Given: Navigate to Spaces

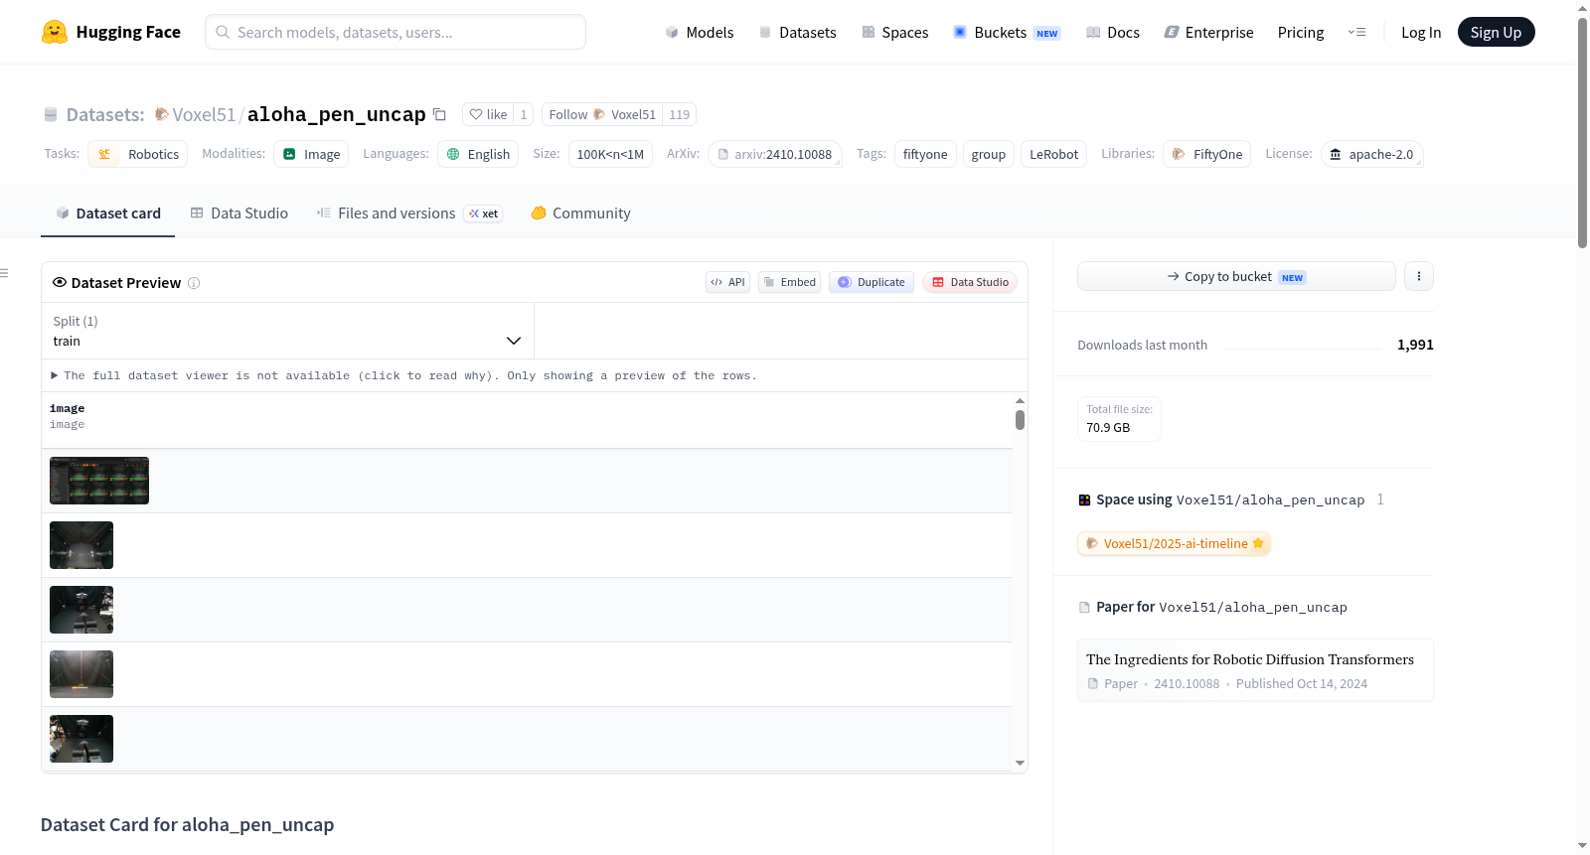Looking at the screenshot, I should (x=895, y=32).
